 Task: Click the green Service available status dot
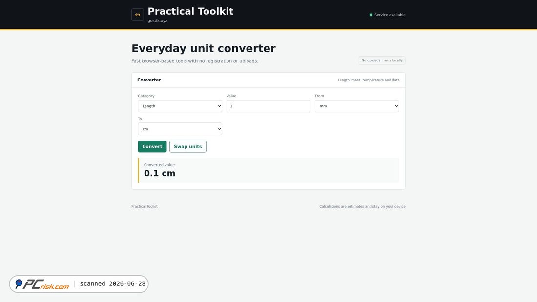click(x=371, y=15)
